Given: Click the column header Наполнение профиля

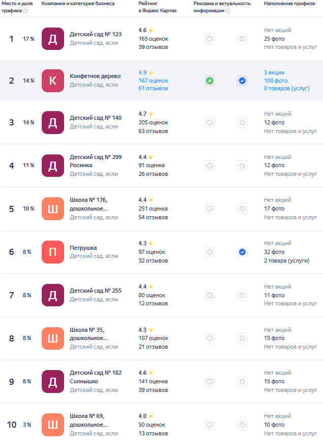Looking at the screenshot, I should pyautogui.click(x=289, y=4).
